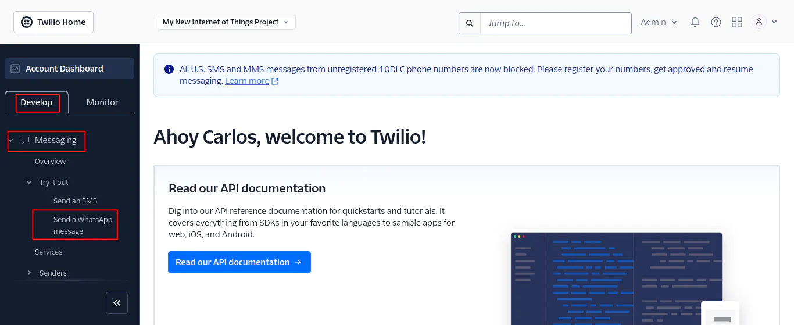
Task: Click the arrow icon in the API documentation button
Action: tap(298, 262)
